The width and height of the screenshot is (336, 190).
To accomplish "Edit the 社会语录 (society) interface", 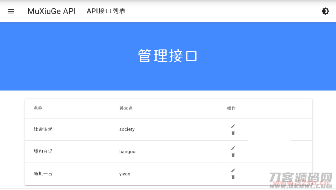I will 233,126.
